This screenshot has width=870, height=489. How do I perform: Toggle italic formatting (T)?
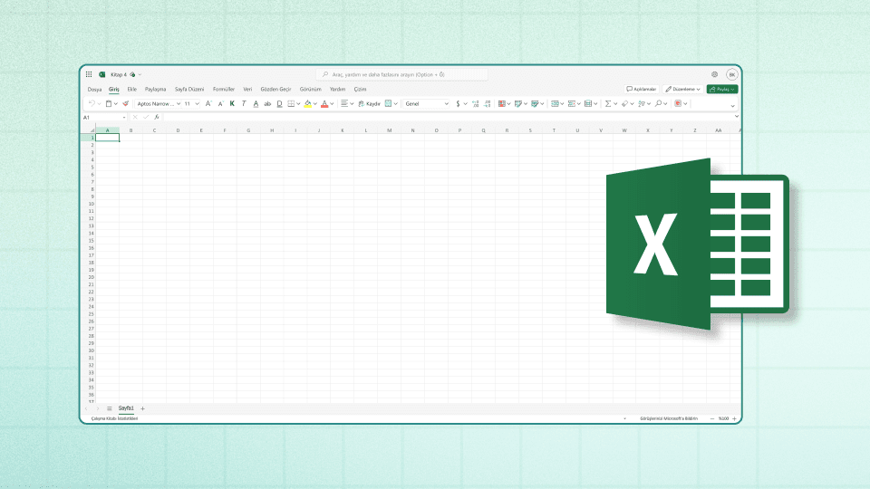pos(244,104)
